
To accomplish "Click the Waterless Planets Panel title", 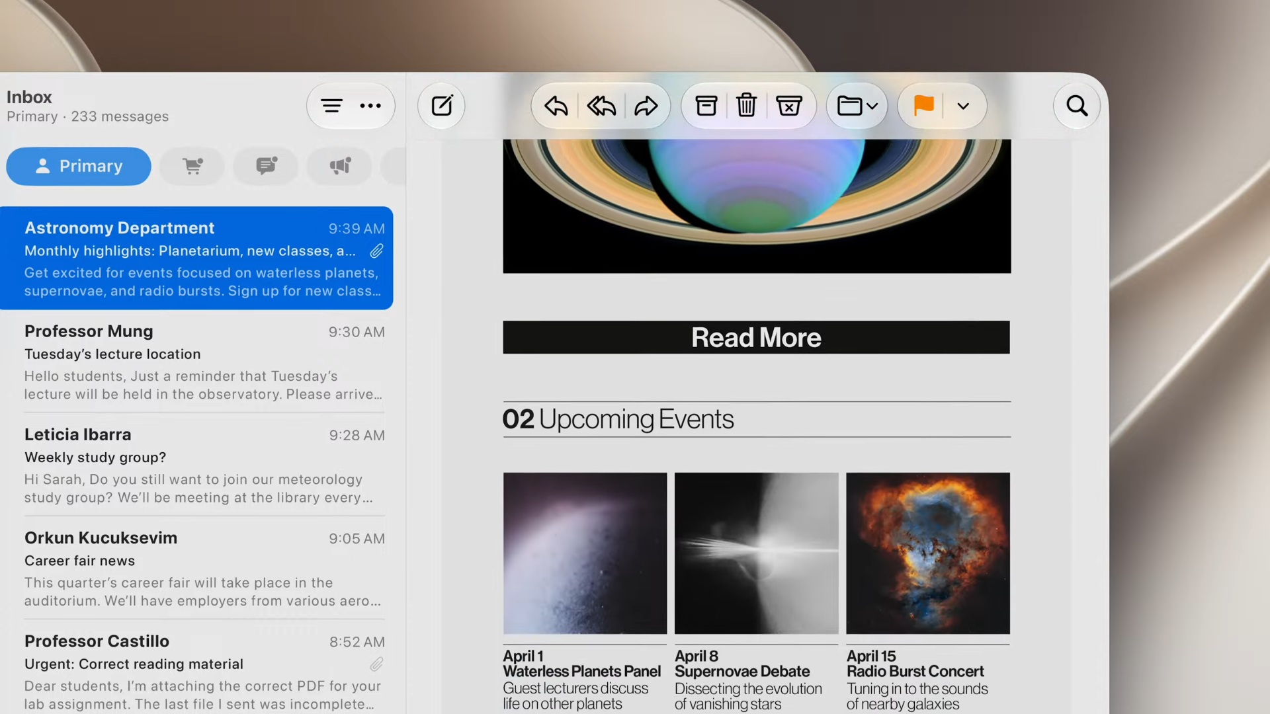I will coord(581,672).
